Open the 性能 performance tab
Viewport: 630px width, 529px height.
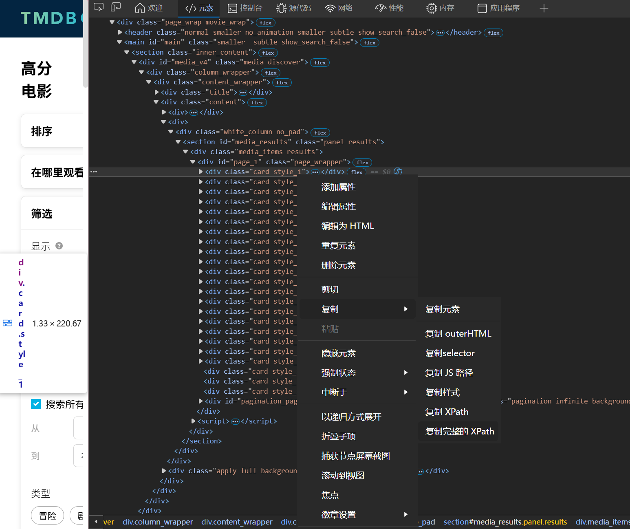(x=389, y=8)
